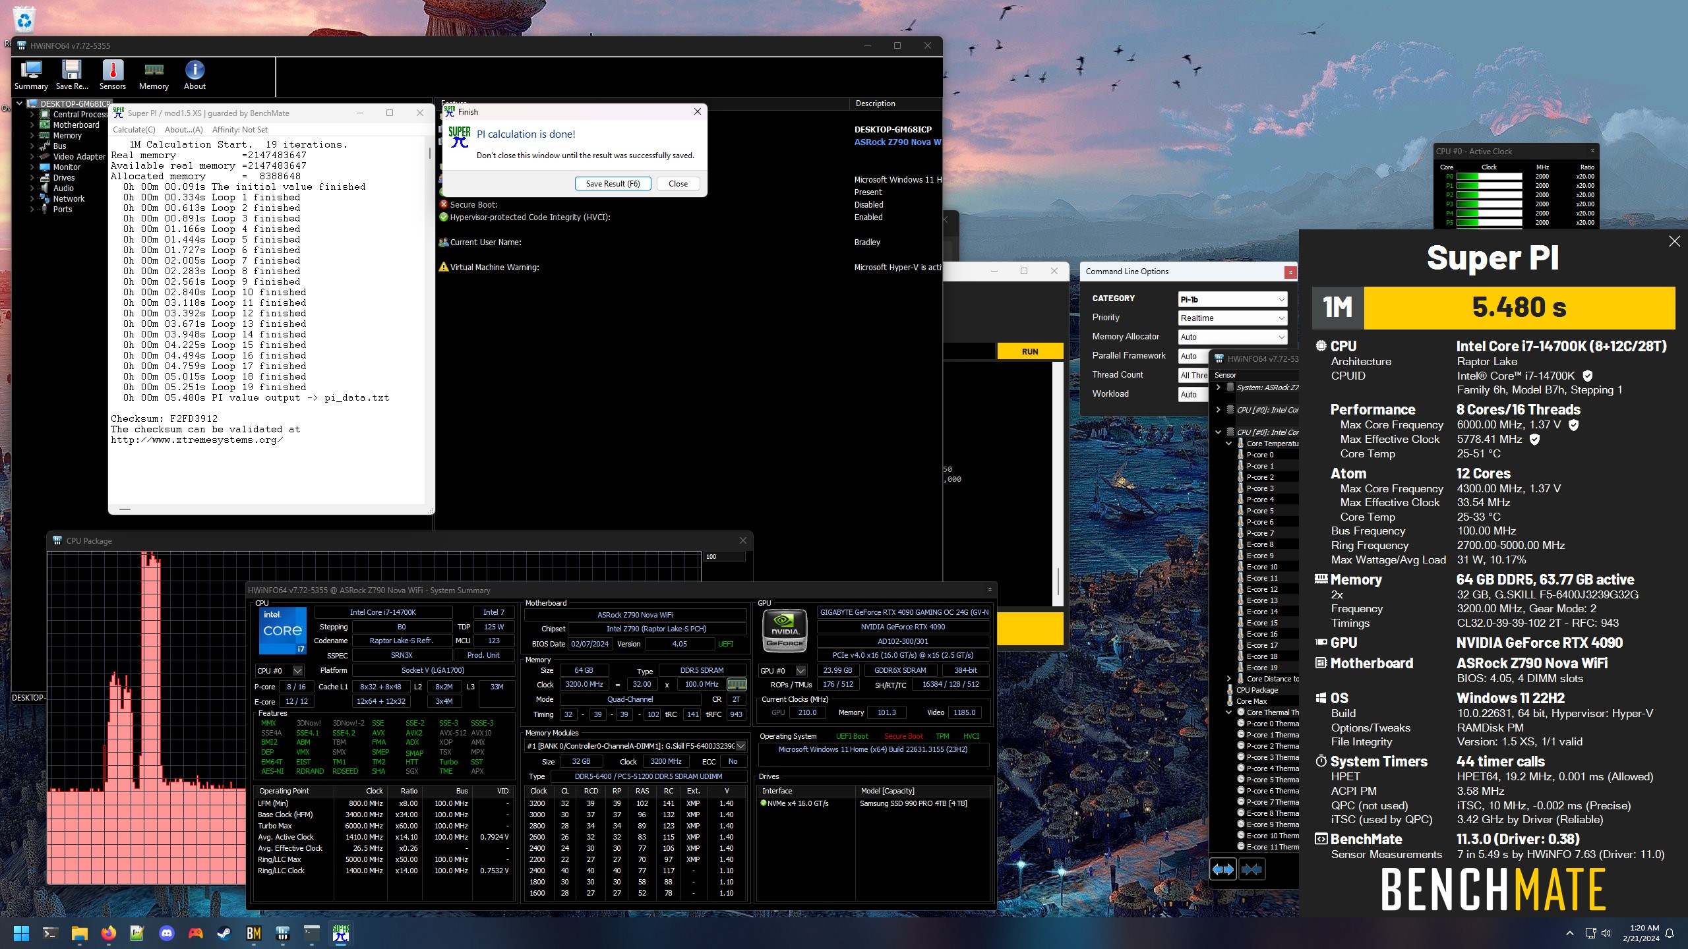Expand the Core Distance to TjMAX group
Screen dimensions: 1688x949
[1229, 679]
